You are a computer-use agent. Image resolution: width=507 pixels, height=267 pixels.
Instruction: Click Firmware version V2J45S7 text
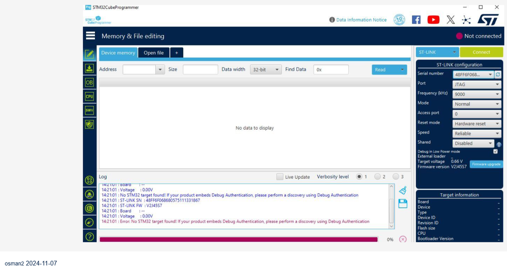click(x=458, y=167)
